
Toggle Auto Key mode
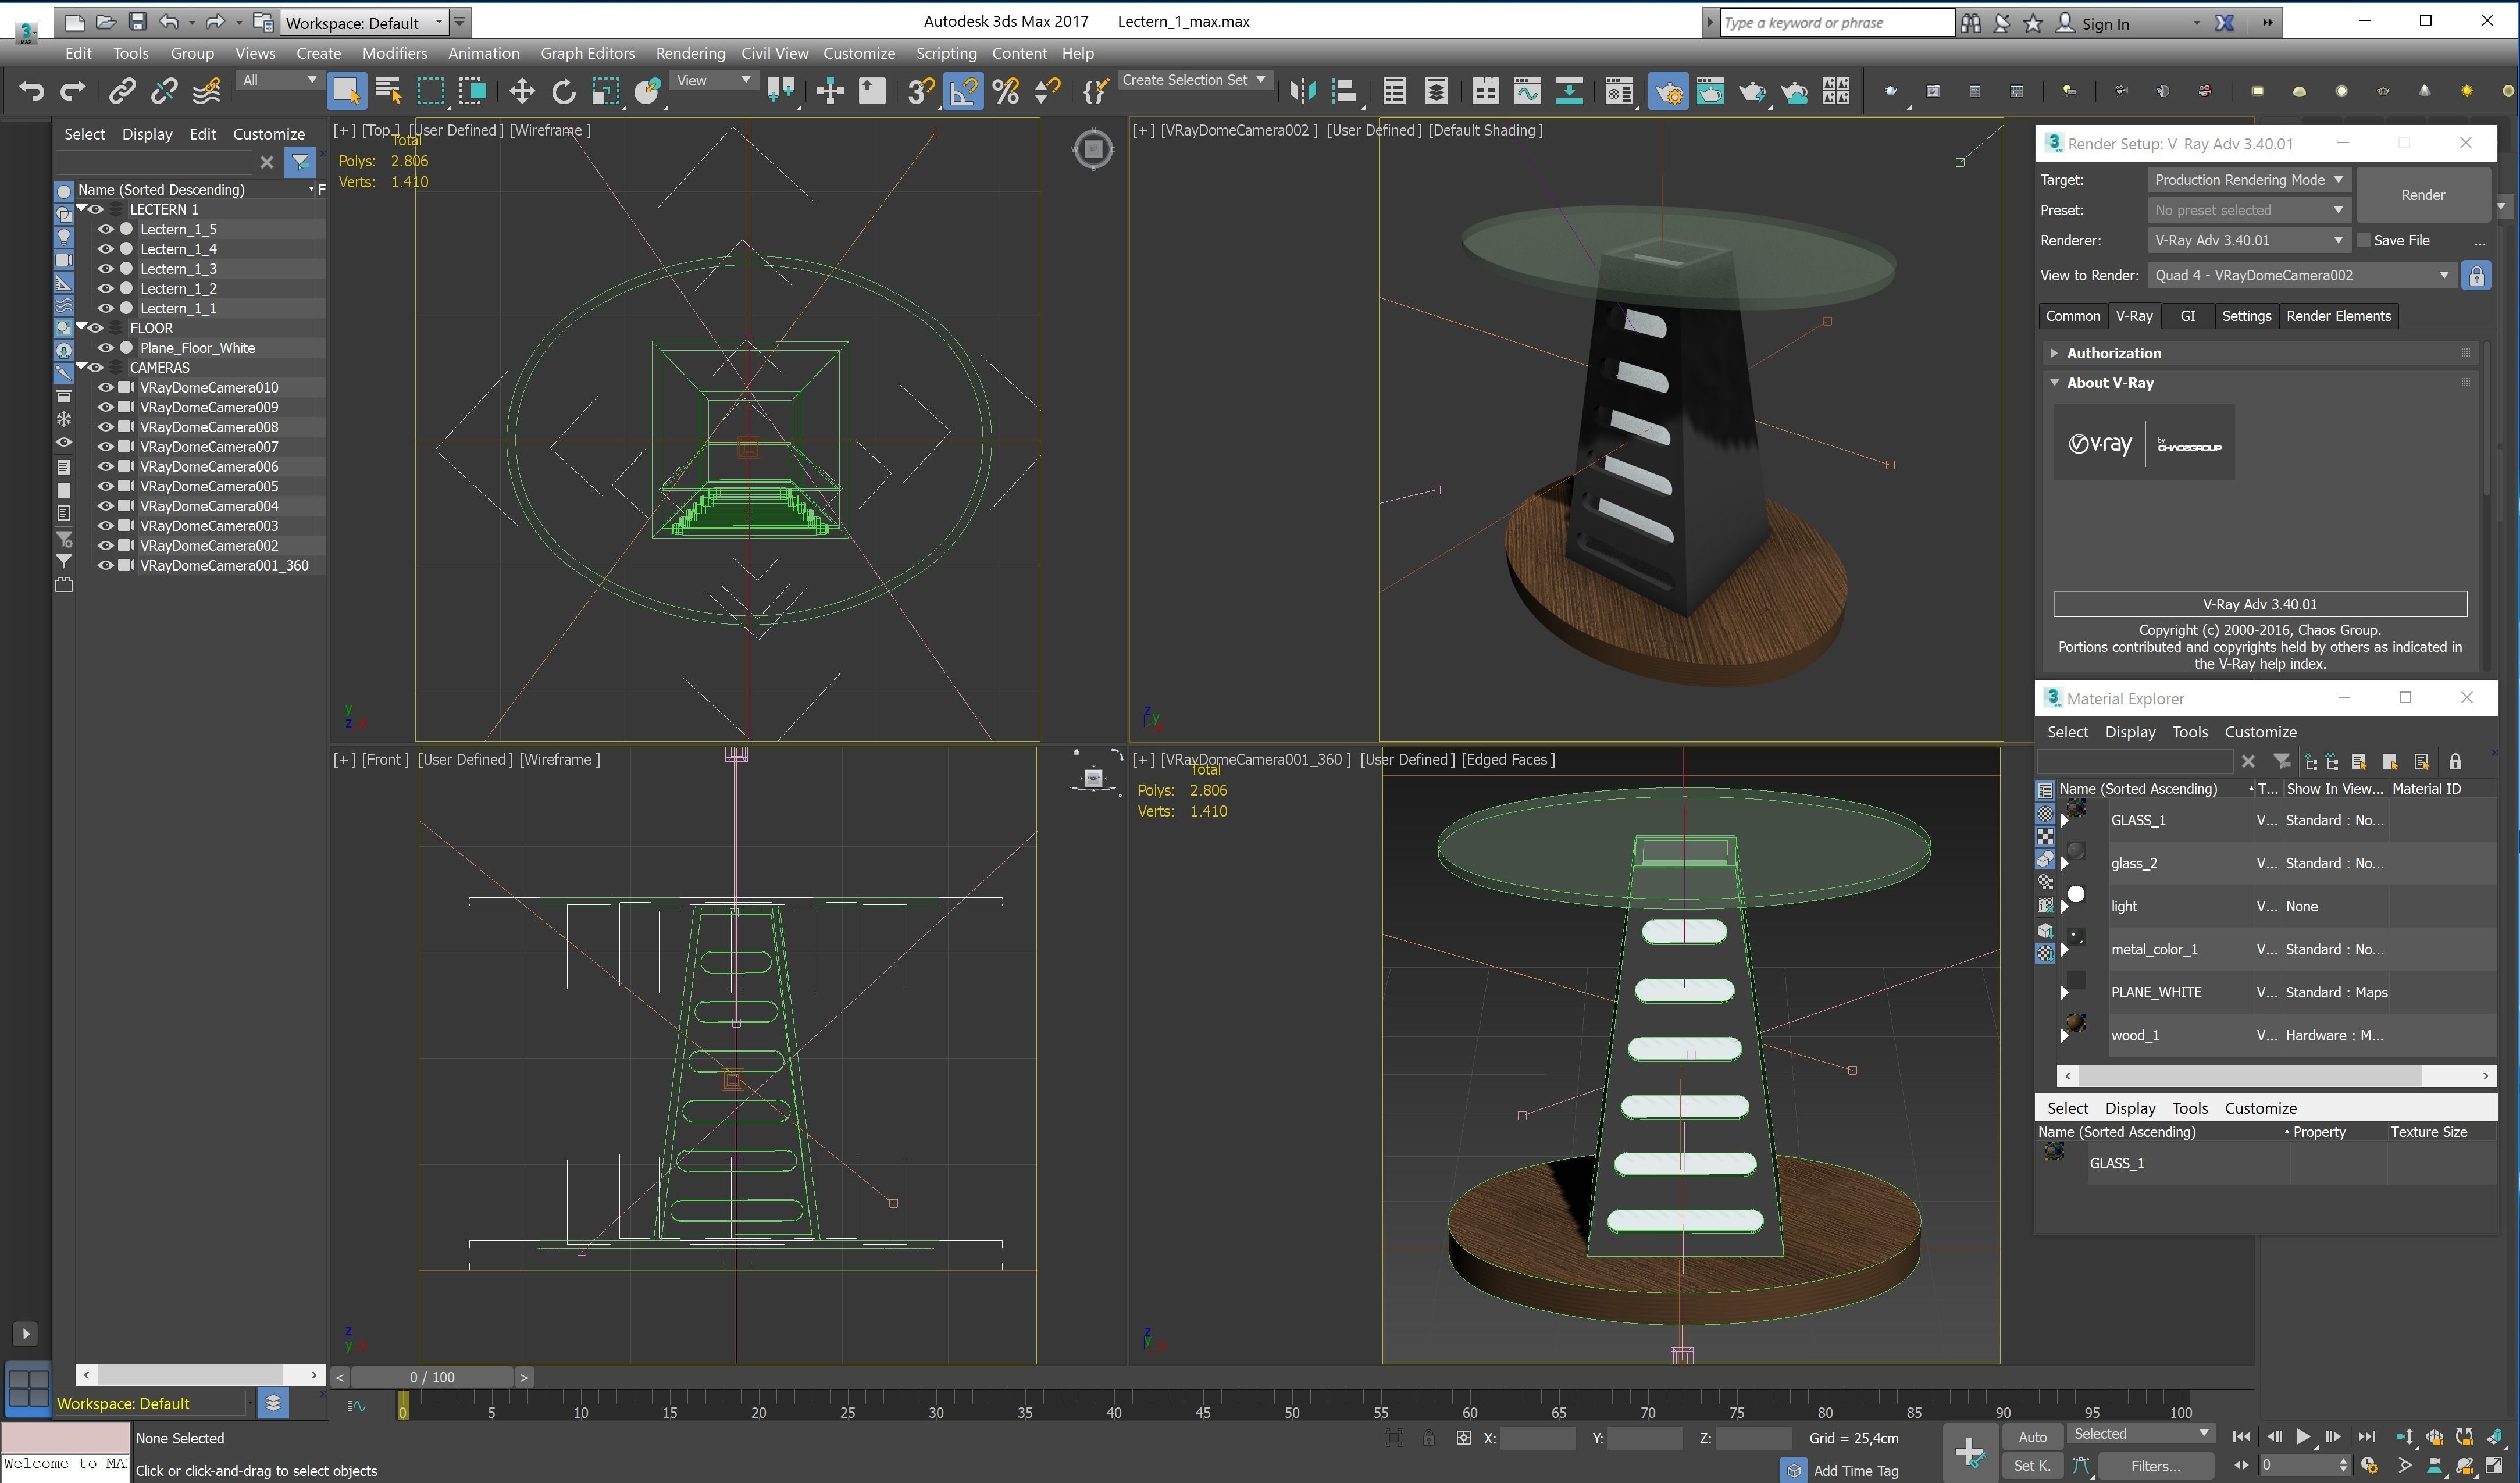point(2031,1436)
